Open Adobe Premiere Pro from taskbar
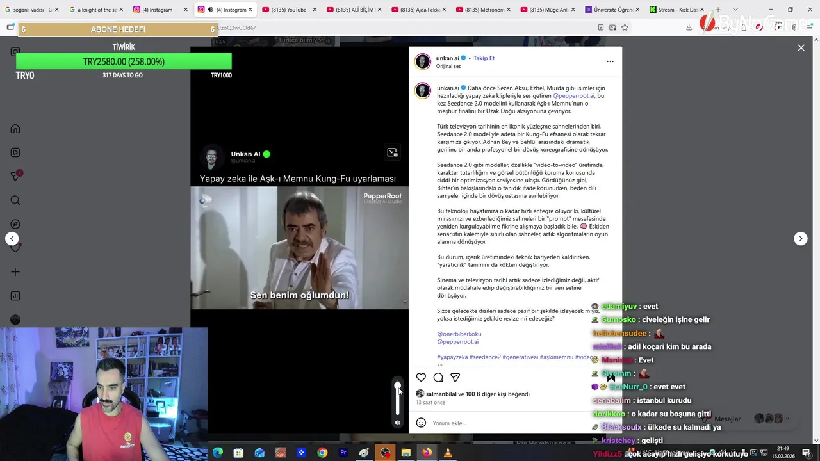Viewport: 820px width, 461px height. pos(343,453)
